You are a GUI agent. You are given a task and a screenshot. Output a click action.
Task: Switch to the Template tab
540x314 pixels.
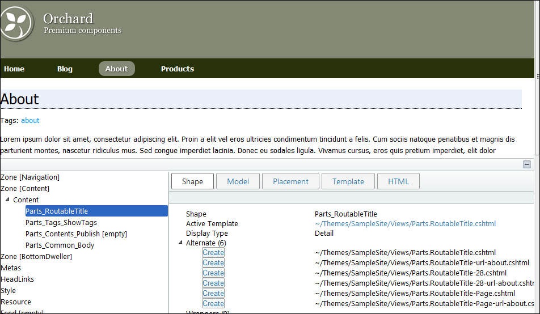(x=348, y=181)
